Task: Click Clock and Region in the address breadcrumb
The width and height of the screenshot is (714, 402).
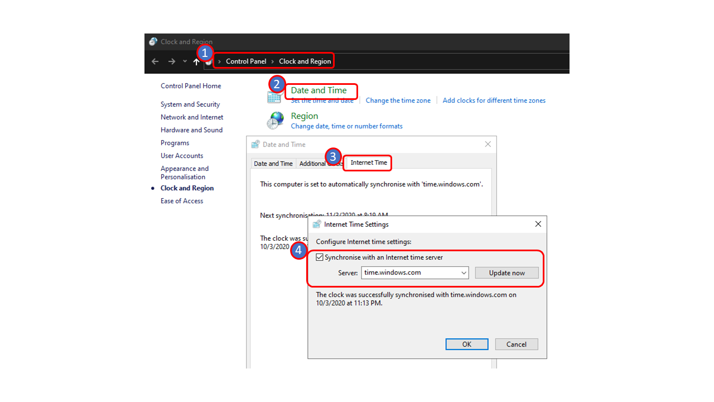Action: pos(305,61)
